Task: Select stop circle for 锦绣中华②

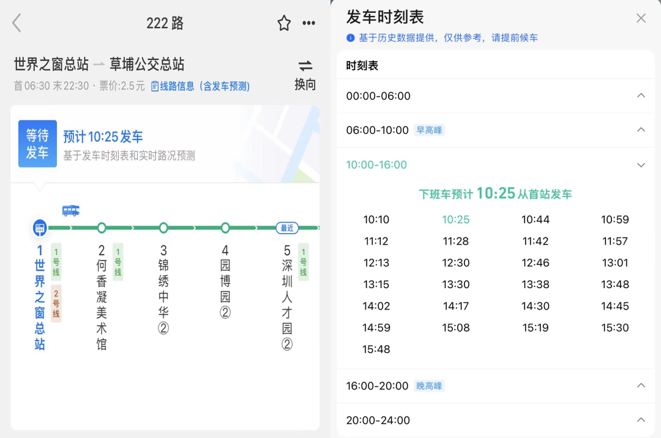Action: 163,228
